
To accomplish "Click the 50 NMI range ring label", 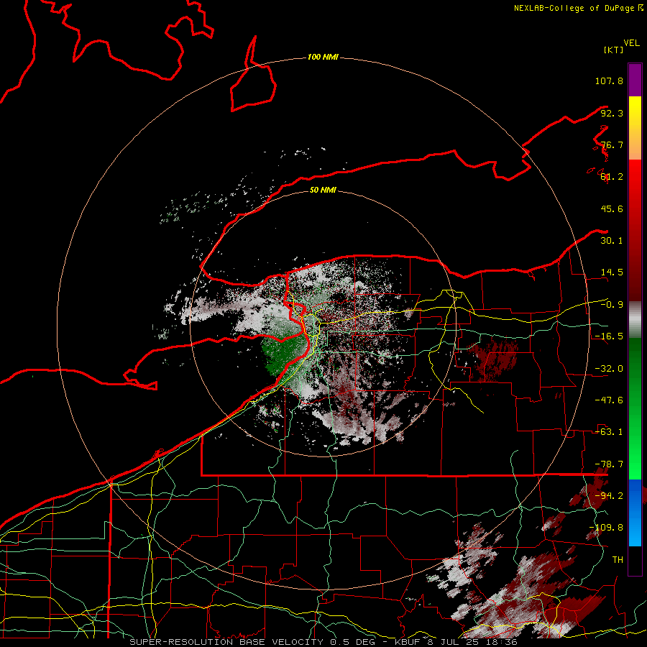I will (x=323, y=190).
